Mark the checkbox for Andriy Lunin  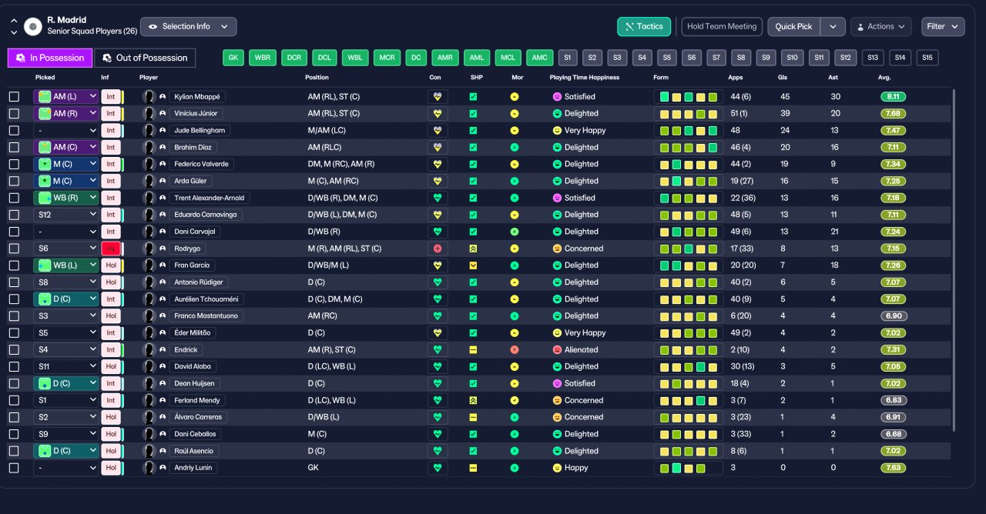[x=14, y=468]
